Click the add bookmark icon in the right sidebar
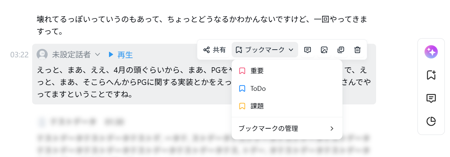Screen dimensions: 450x157 431,75
